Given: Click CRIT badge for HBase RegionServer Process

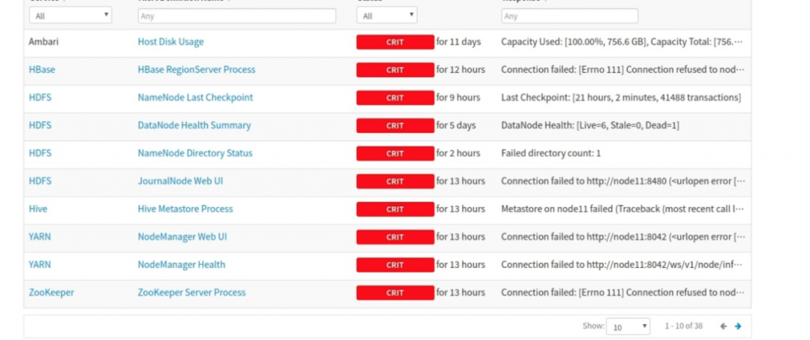Looking at the screenshot, I should [x=395, y=71].
